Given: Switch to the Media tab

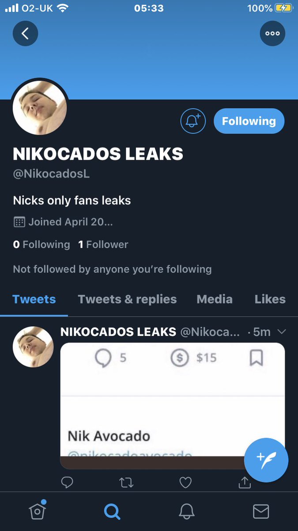Looking at the screenshot, I should click(215, 299).
